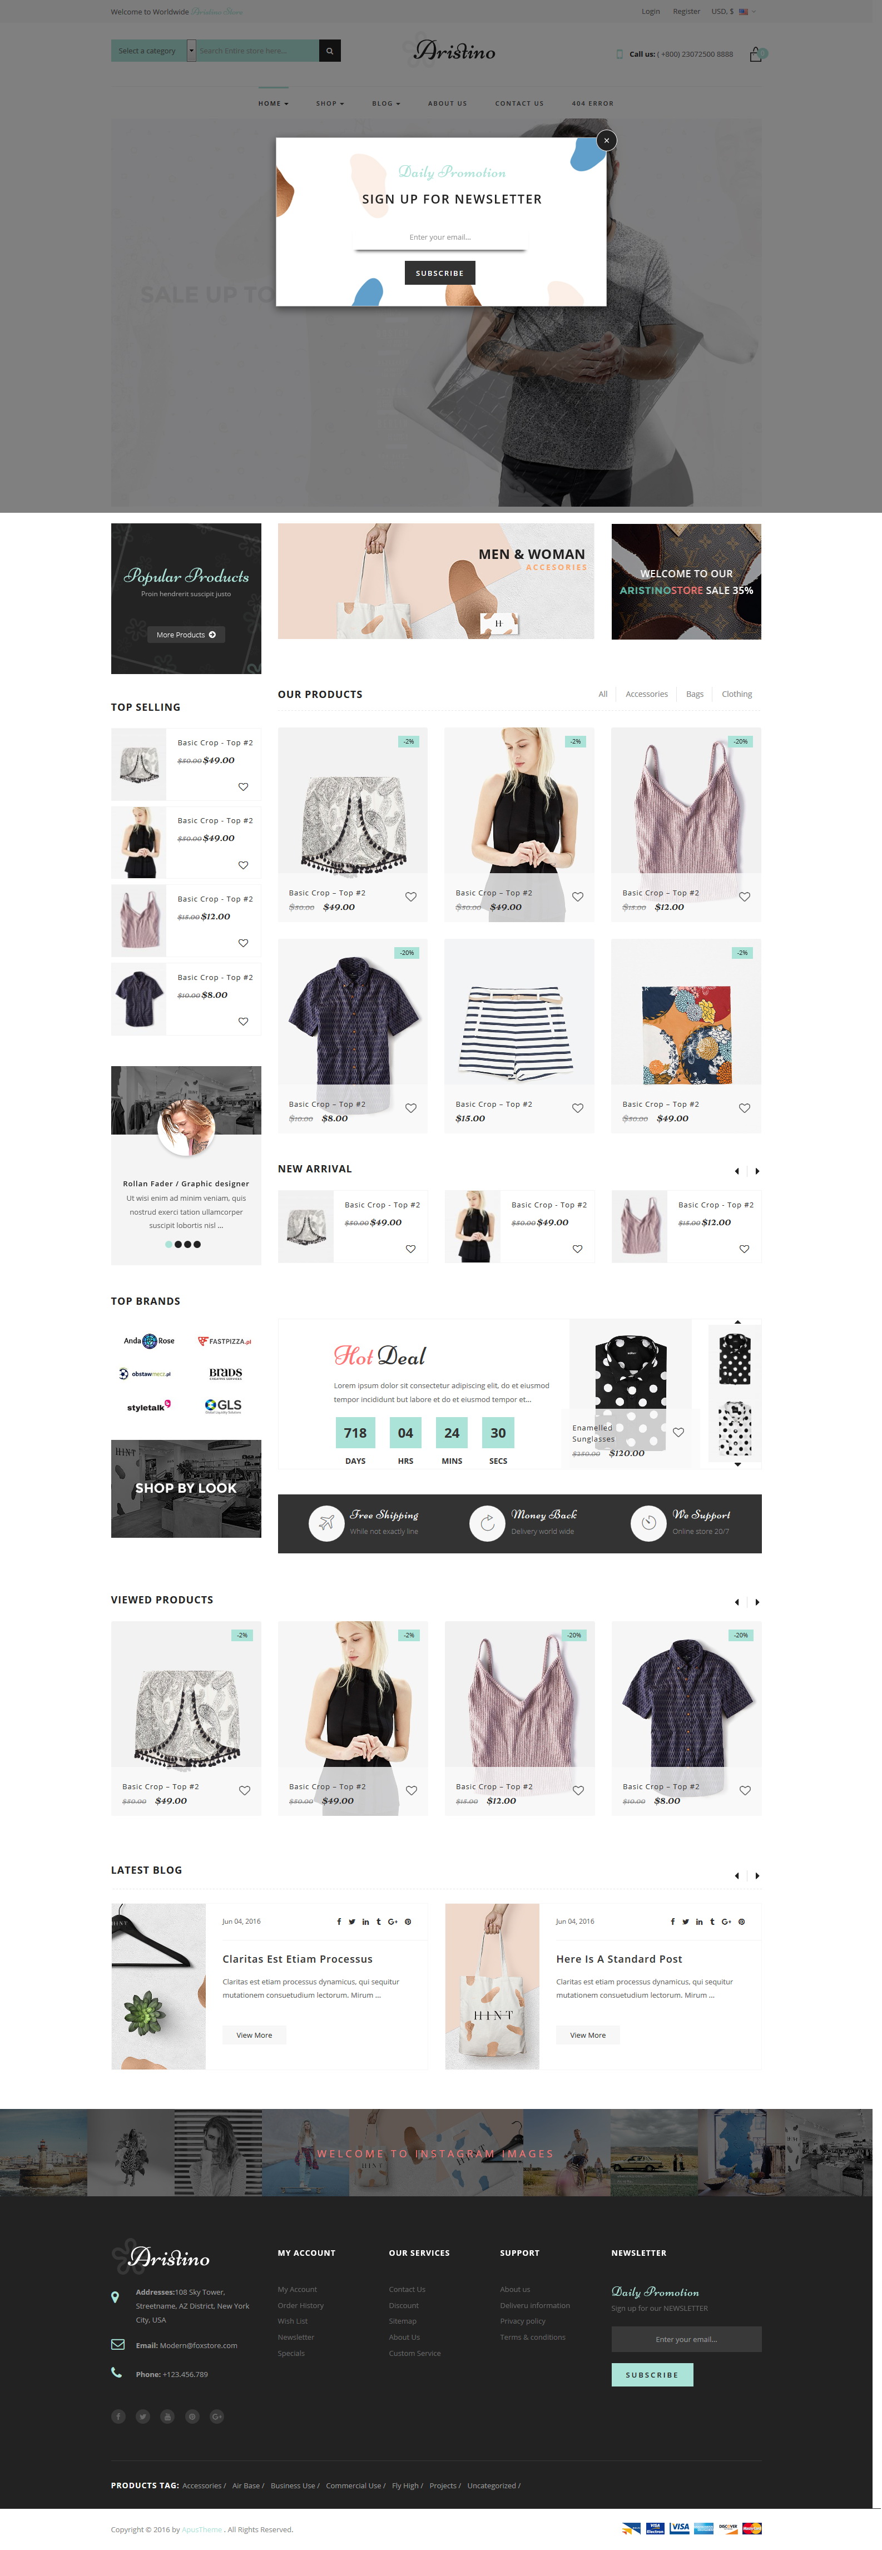Click the search magnifier icon in header
The height and width of the screenshot is (2550, 882).
[330, 51]
